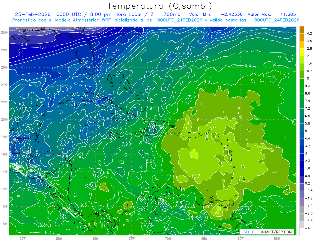Click the Valor Min. = -2.42336 readout
The width and height of the screenshot is (314, 242).
tap(216, 14)
